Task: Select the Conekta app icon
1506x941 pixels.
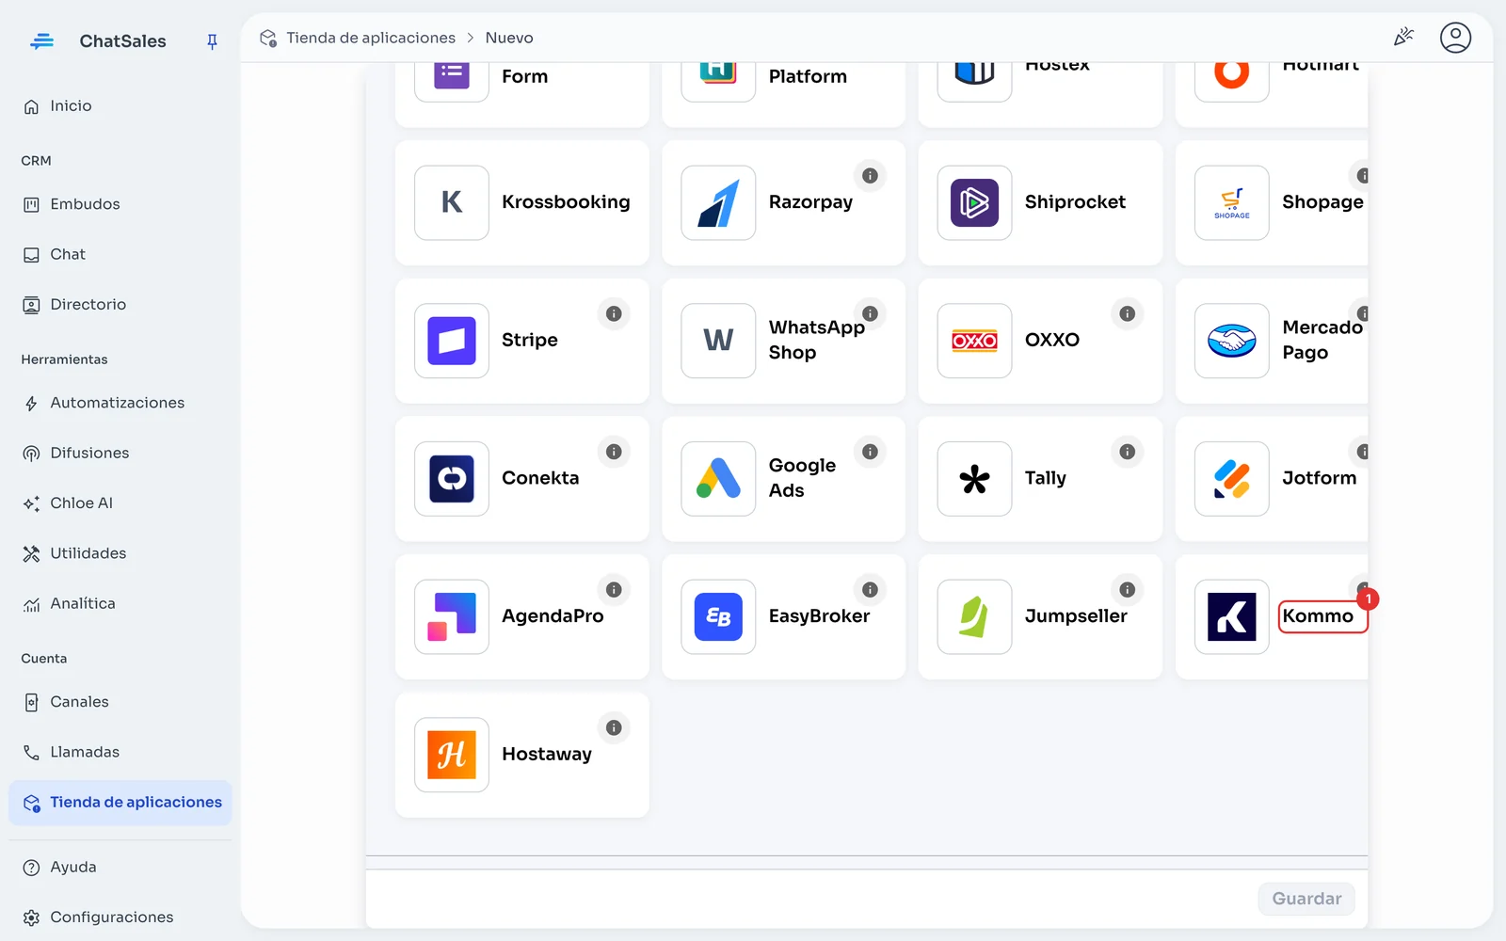Action: [452, 478]
